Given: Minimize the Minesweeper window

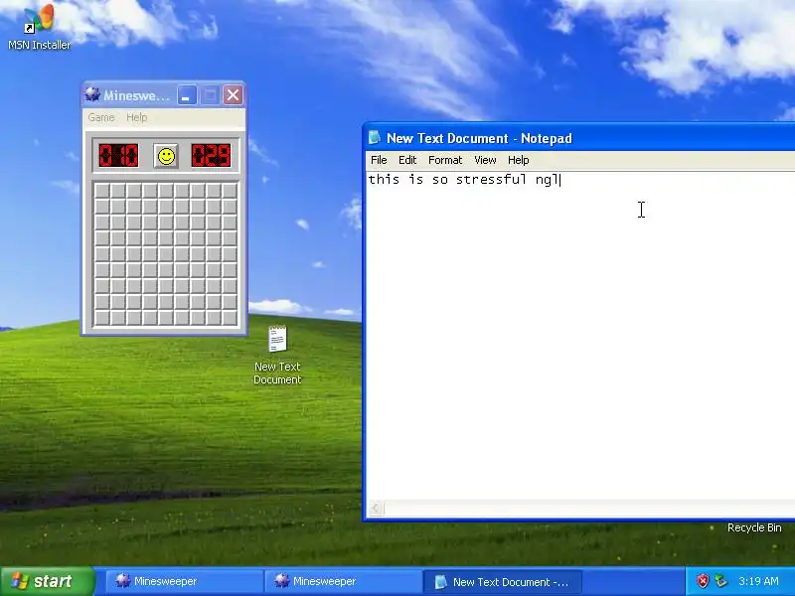Looking at the screenshot, I should click(x=187, y=94).
